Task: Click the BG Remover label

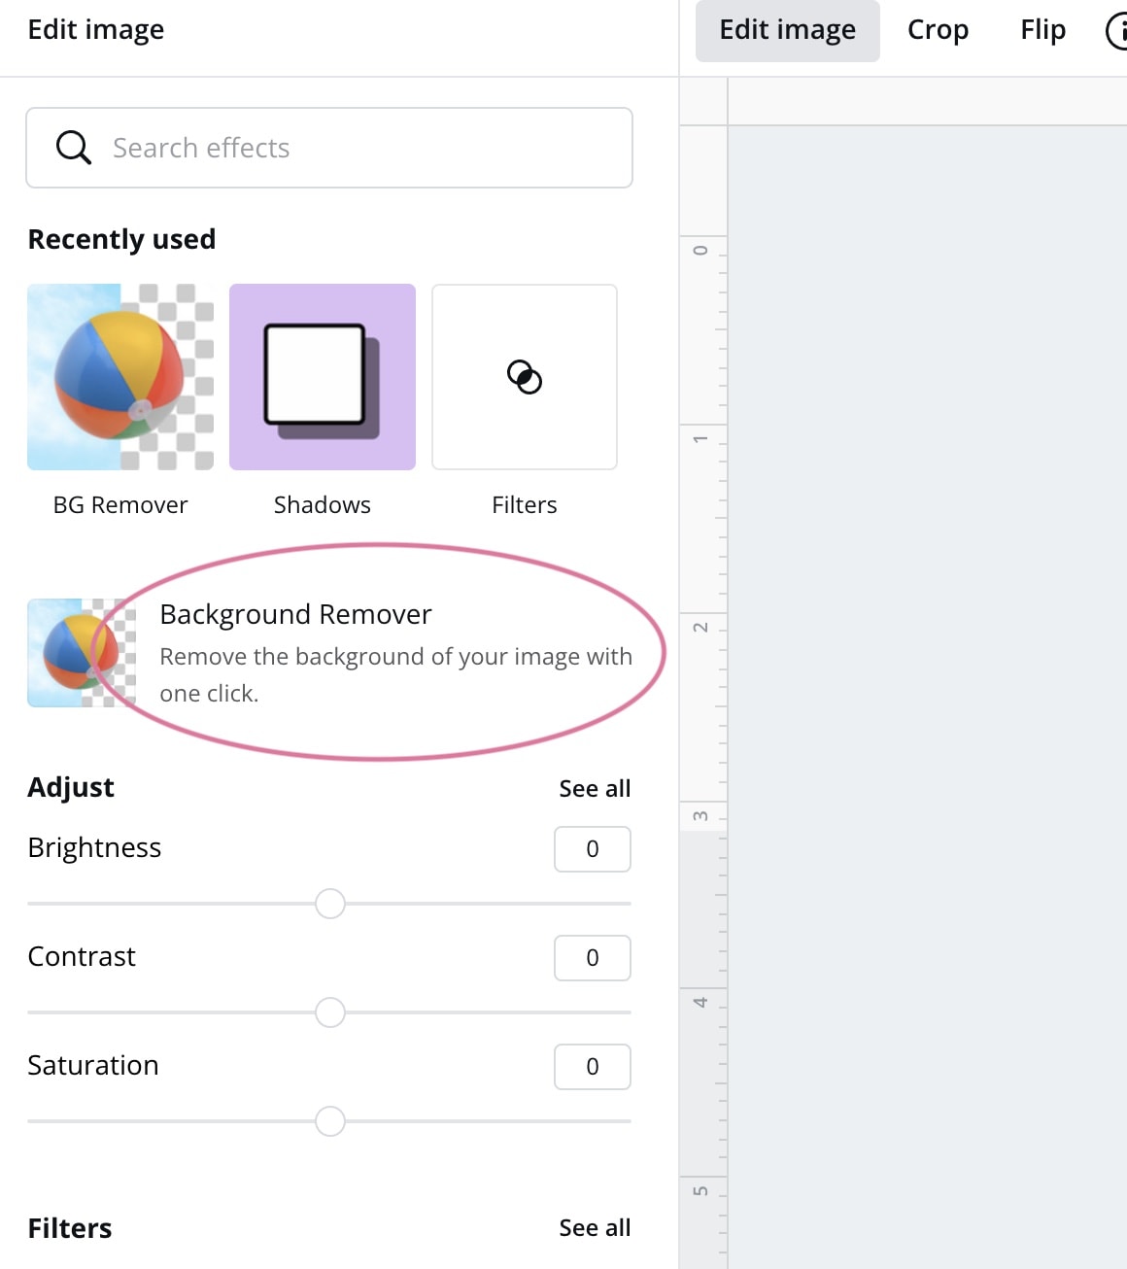Action: 120,505
